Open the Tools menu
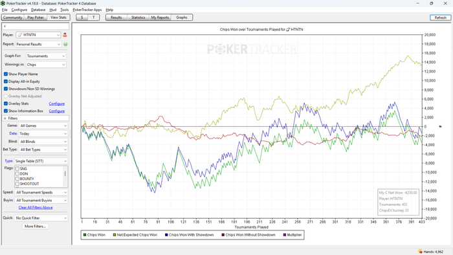 [65, 10]
